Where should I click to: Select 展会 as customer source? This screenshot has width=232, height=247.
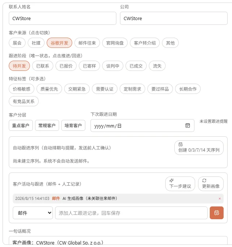click(17, 43)
